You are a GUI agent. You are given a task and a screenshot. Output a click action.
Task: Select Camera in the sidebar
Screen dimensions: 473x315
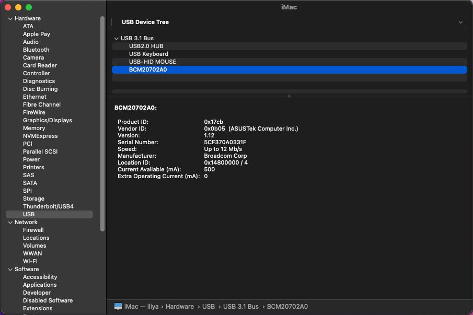[x=33, y=57]
